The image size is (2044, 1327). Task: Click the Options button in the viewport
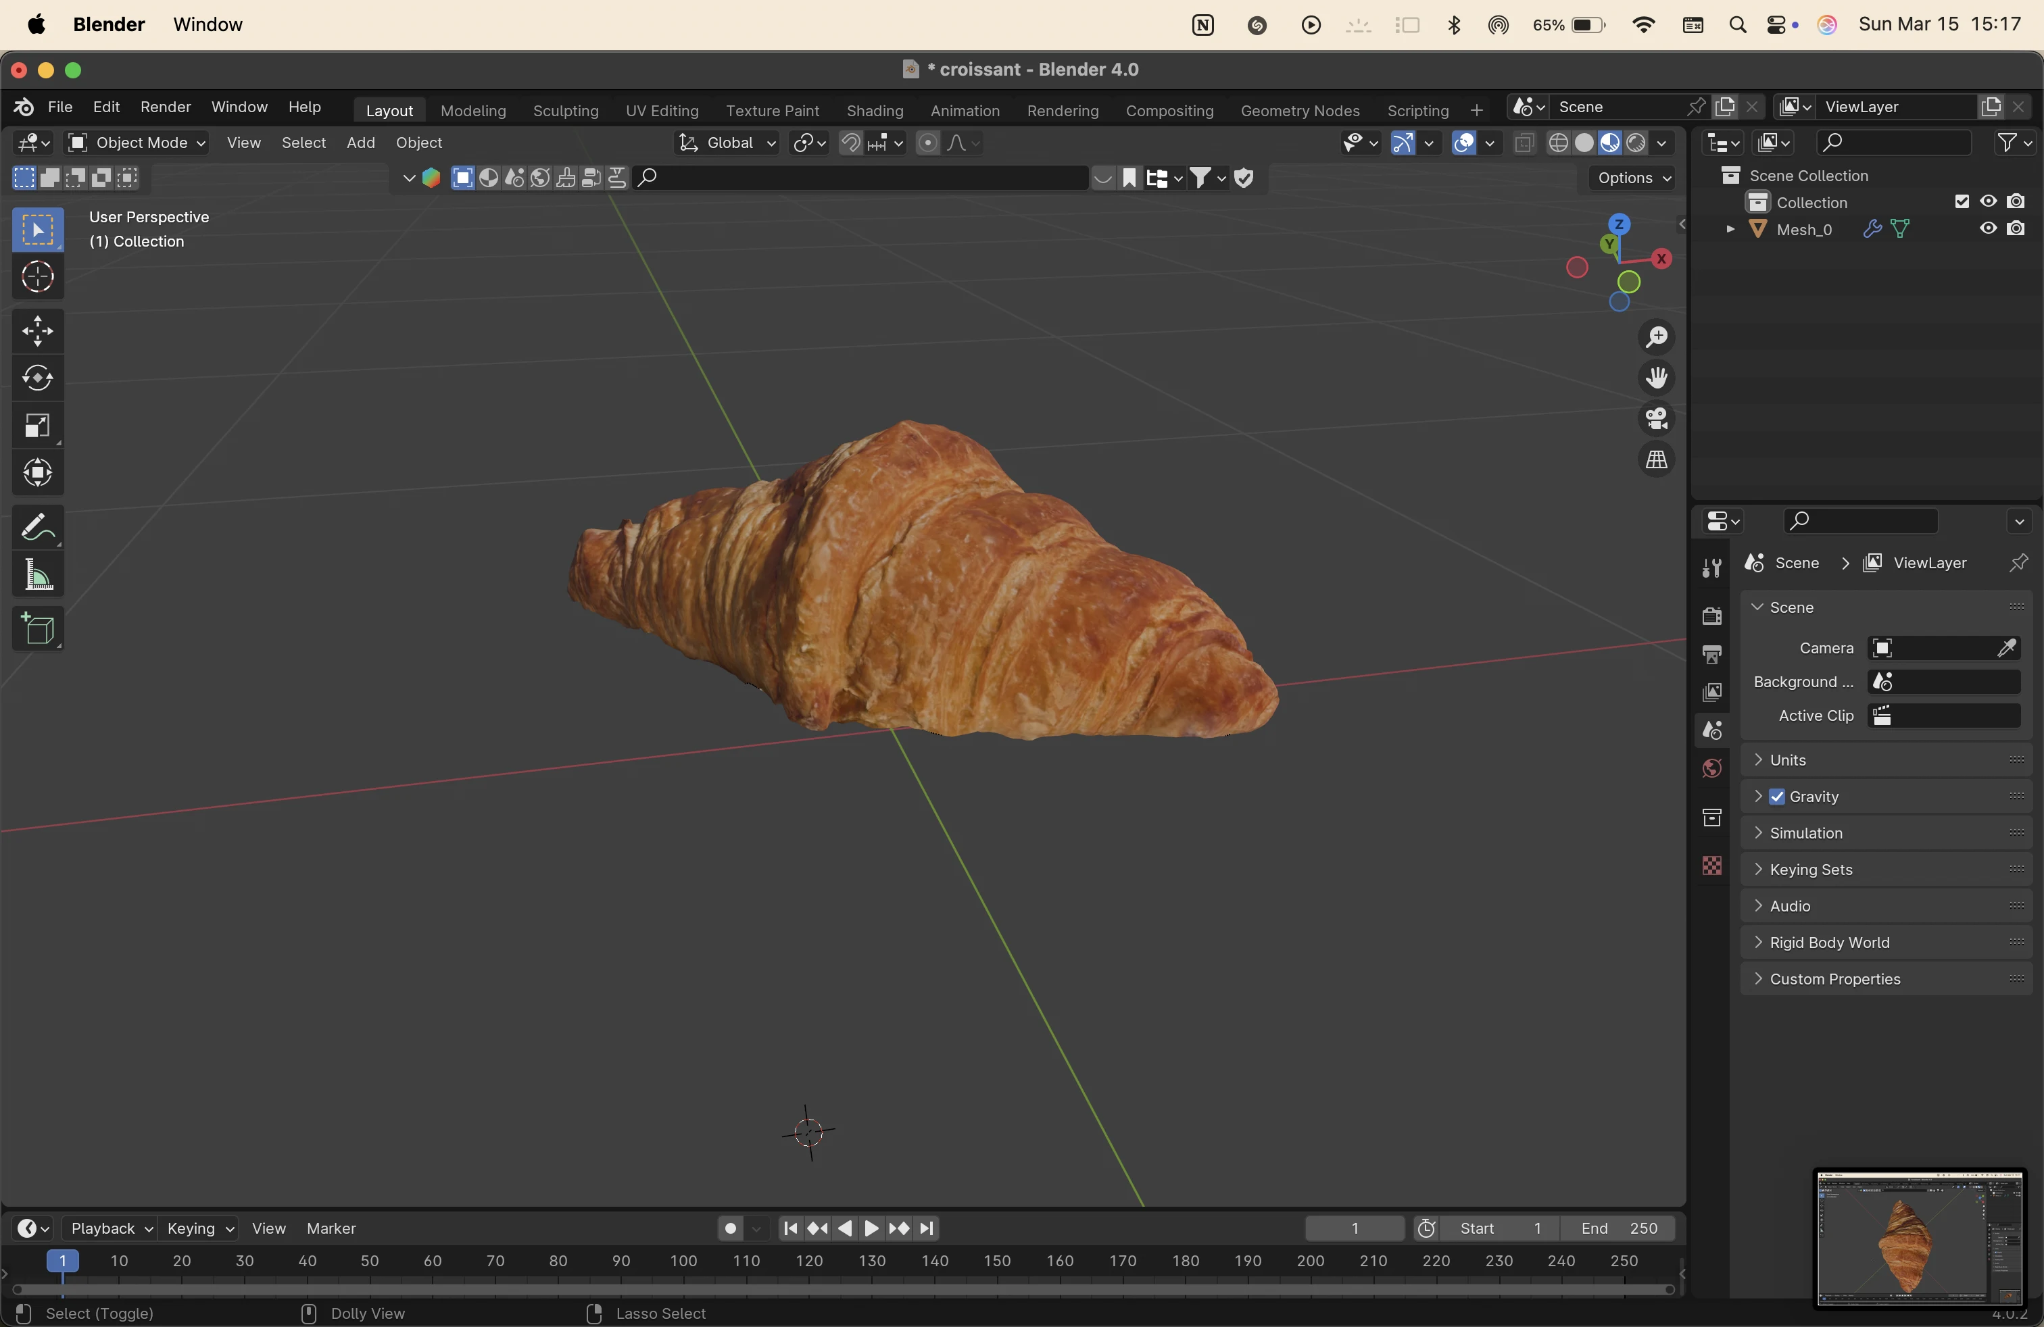1632,178
